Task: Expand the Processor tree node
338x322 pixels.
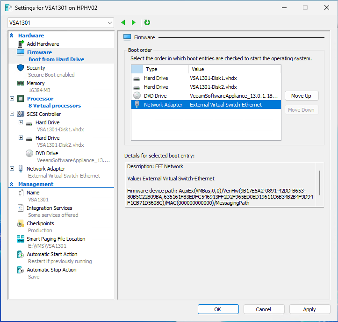Action: (12, 99)
